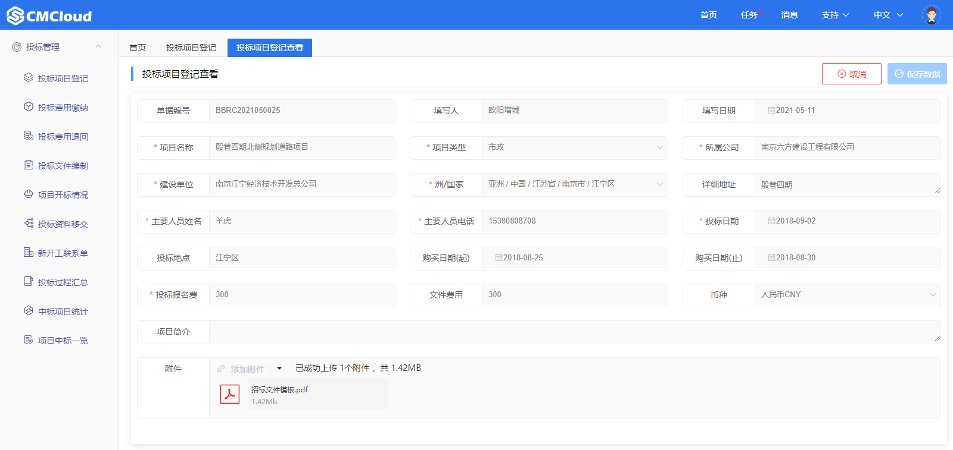Screen dimensions: 953x450
Task: Click the 投标费用缴纳 sidebar icon
Action: (28, 107)
